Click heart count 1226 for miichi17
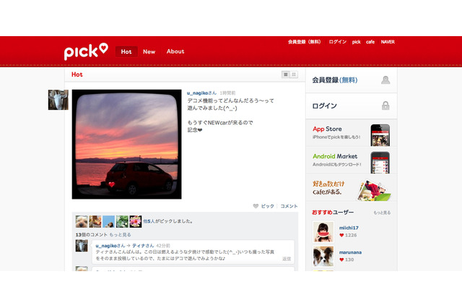The width and height of the screenshot is (462, 308). click(x=348, y=235)
